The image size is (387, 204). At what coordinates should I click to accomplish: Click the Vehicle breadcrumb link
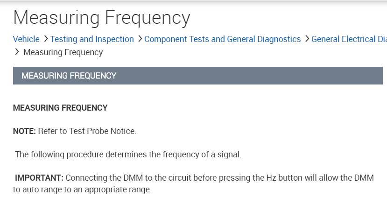26,39
